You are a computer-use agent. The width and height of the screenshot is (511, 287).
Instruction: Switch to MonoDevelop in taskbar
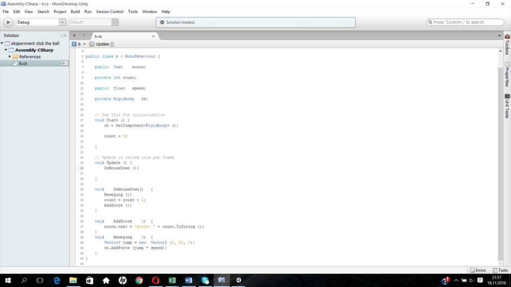point(222,280)
